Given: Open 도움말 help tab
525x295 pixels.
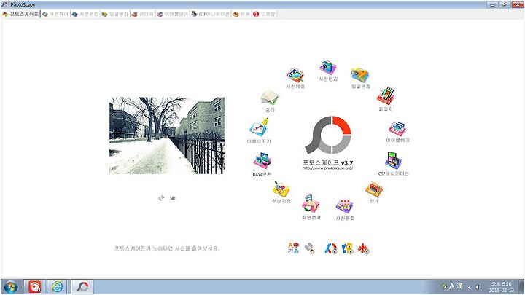Looking at the screenshot, I should tap(264, 14).
